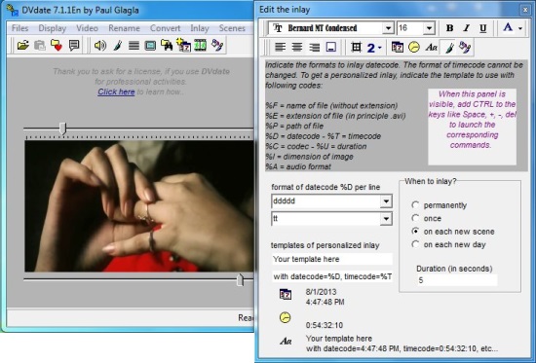Image resolution: width=536 pixels, height=363 pixels.
Task: Click the speaker audio icon
Action: pos(99,45)
